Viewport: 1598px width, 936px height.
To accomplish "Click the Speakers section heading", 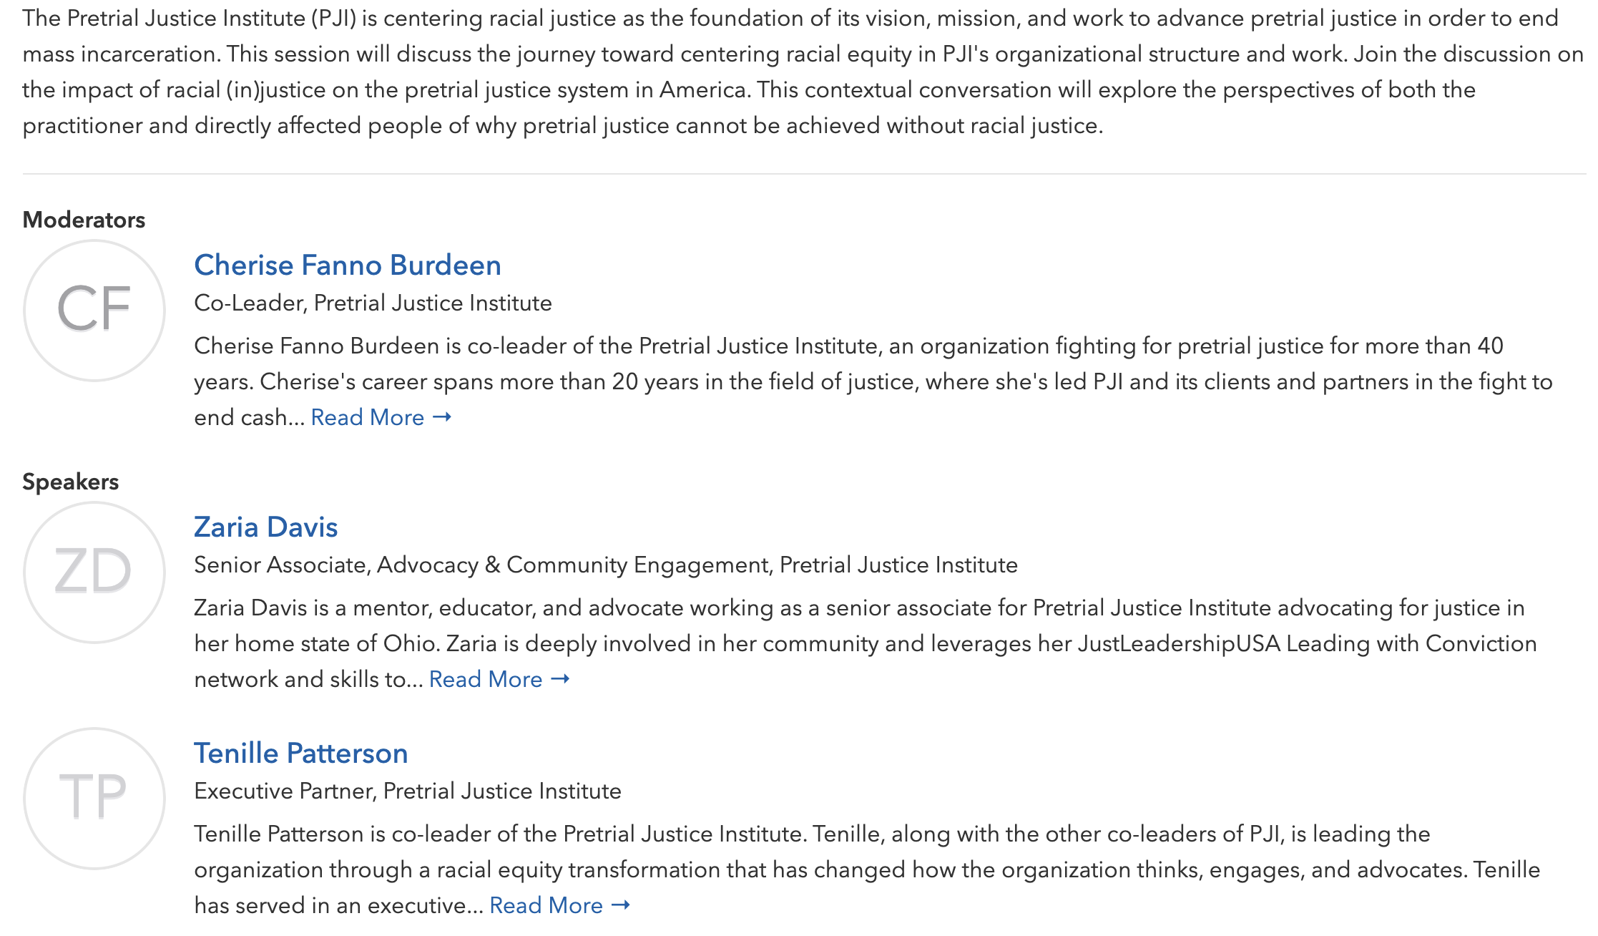I will (70, 482).
